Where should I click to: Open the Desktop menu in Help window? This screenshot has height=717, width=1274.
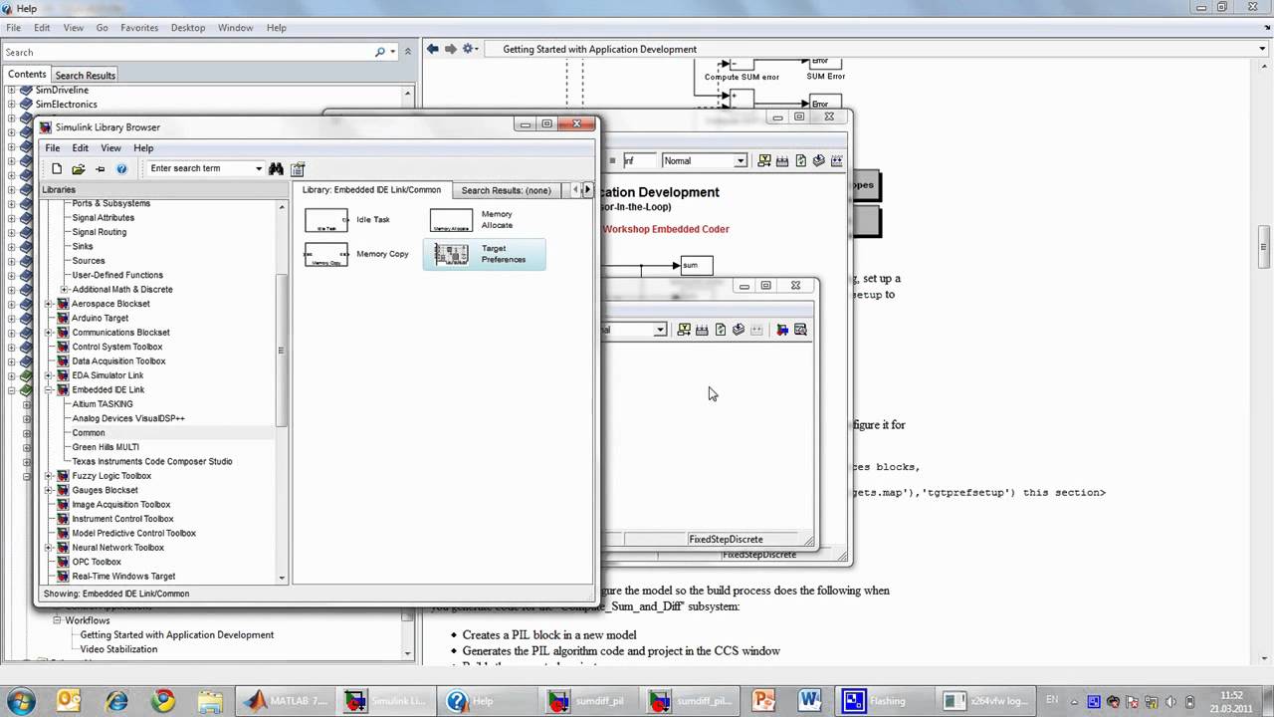188,28
